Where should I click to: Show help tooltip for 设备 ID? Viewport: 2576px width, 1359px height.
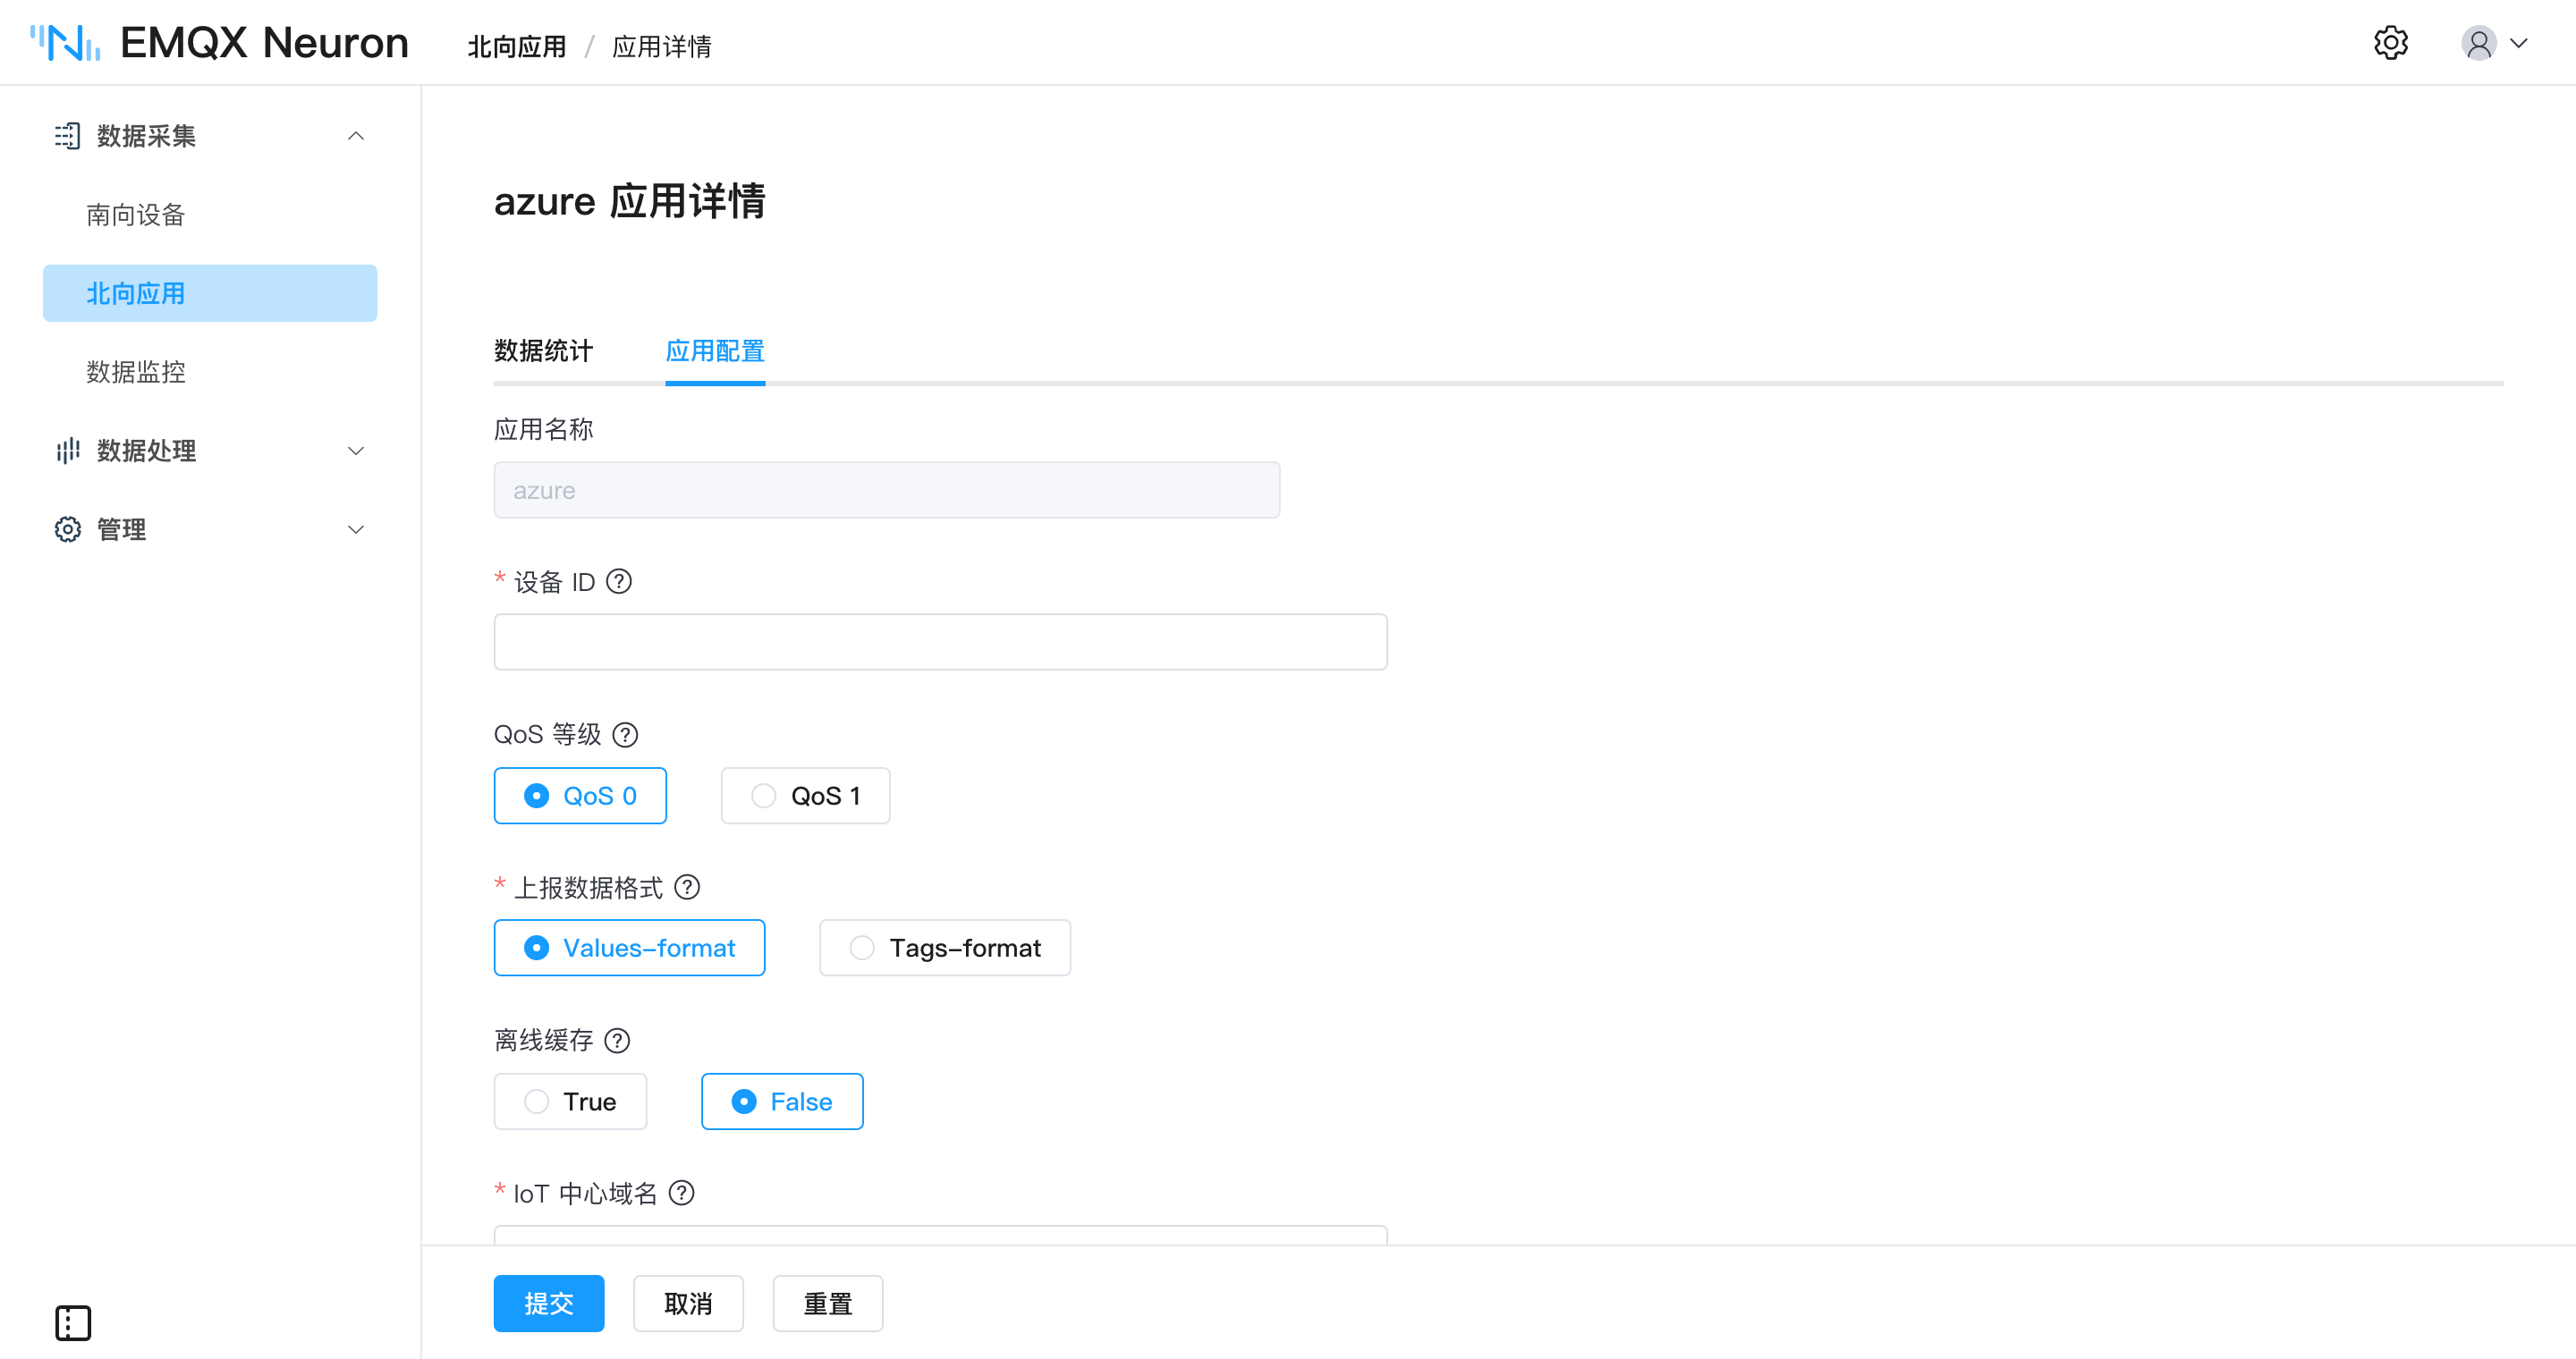pos(619,581)
